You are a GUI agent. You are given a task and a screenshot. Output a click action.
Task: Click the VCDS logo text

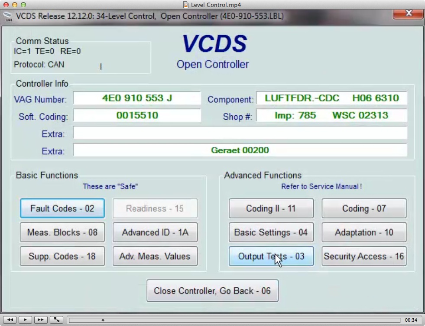pyautogui.click(x=214, y=44)
